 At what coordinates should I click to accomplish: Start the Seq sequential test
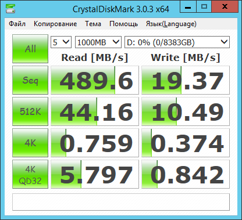point(30,80)
